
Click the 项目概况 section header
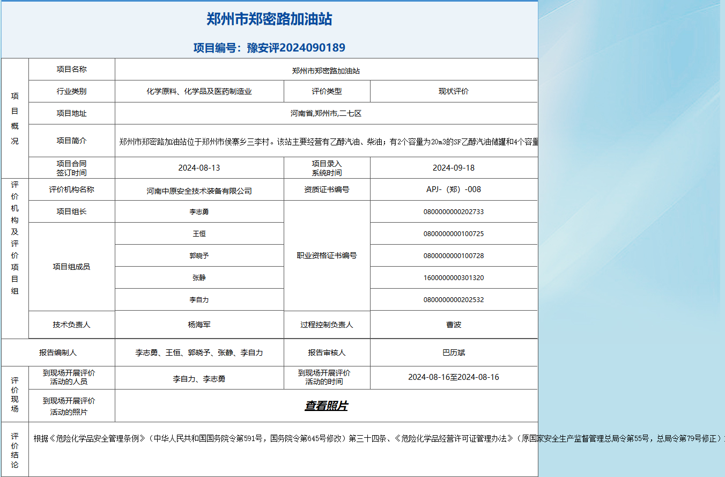click(15, 118)
